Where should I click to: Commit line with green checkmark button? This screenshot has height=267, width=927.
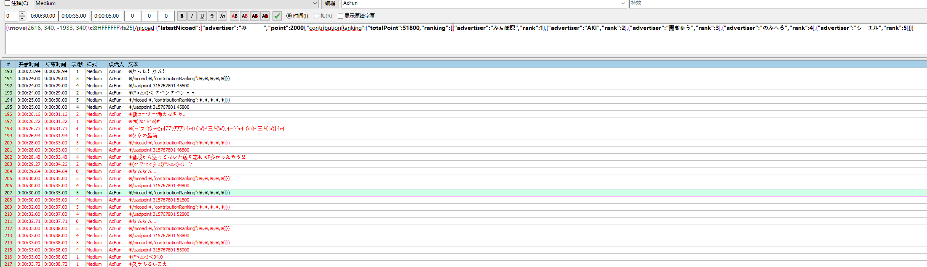tap(277, 16)
